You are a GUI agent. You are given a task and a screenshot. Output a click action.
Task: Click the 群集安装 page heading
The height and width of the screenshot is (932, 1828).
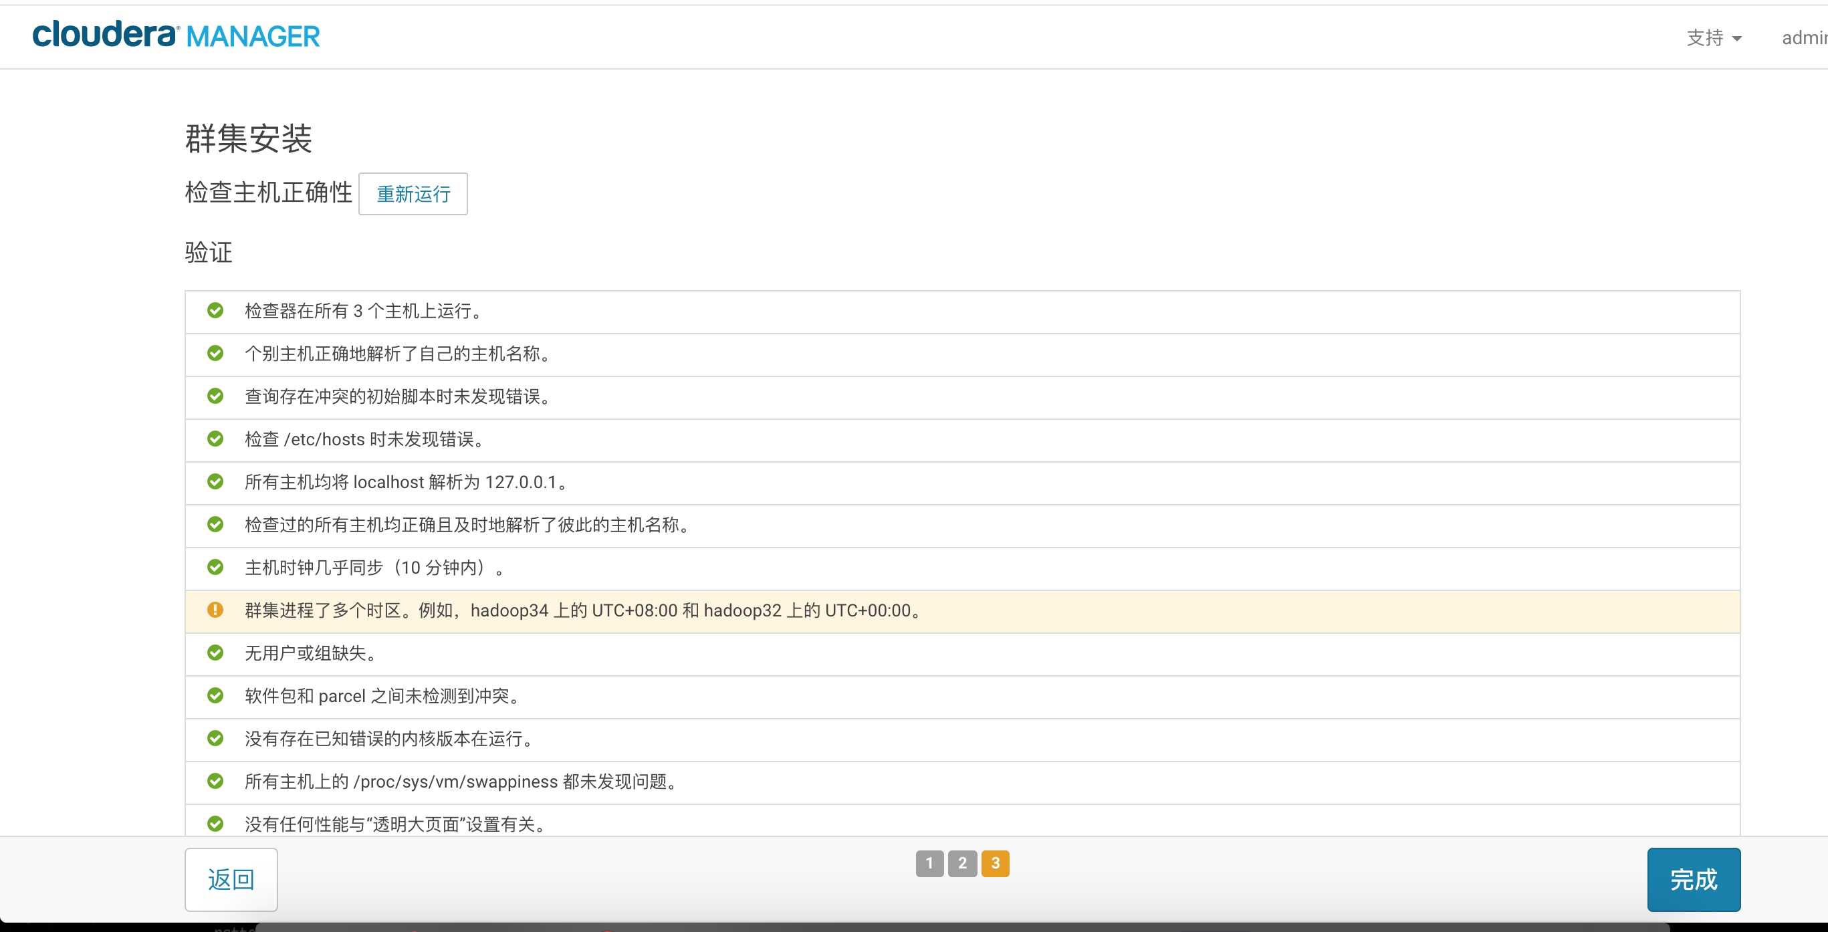coord(248,138)
